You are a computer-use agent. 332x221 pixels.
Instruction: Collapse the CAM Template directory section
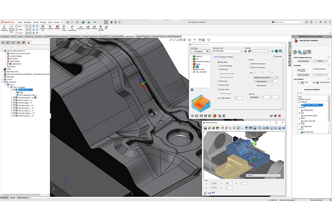(328, 57)
